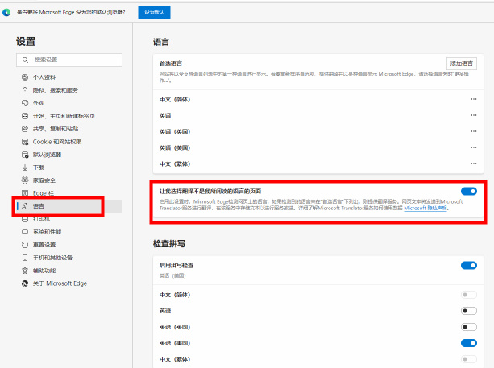Click the 设为默认 button
The height and width of the screenshot is (368, 494).
[154, 12]
